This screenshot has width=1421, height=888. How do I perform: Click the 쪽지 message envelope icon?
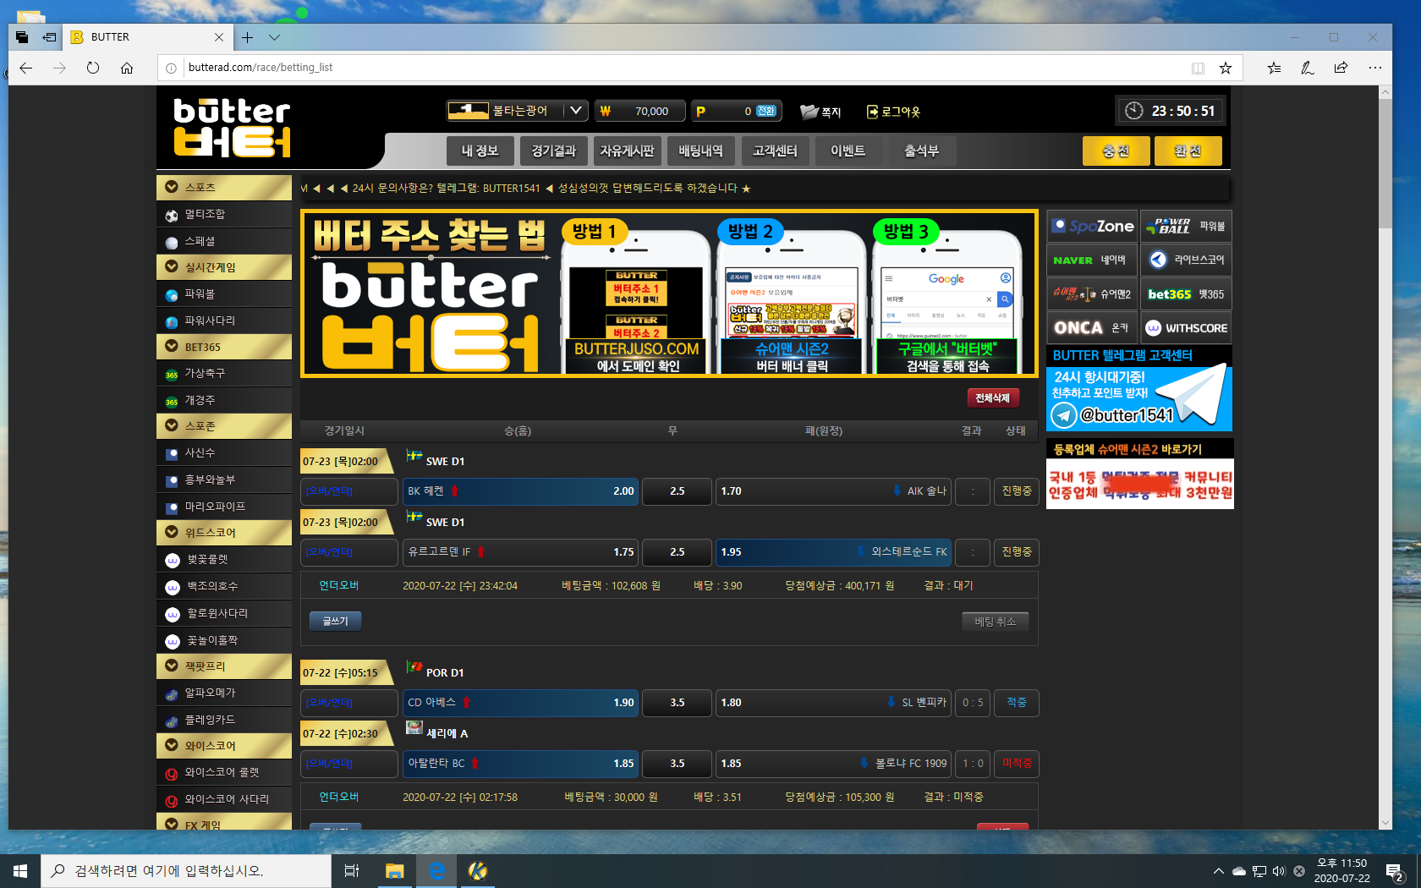[809, 112]
